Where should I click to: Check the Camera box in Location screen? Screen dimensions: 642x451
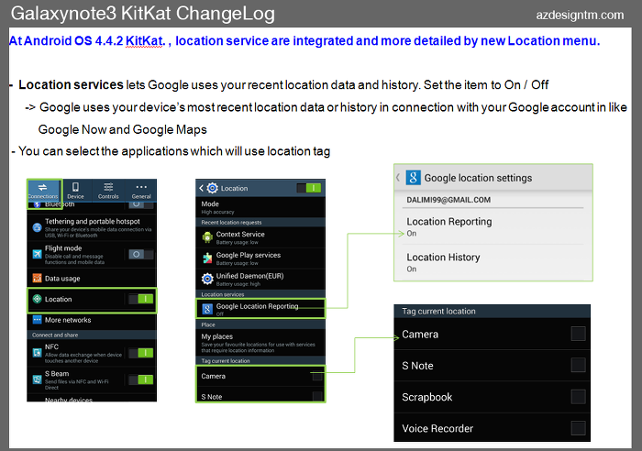point(317,376)
